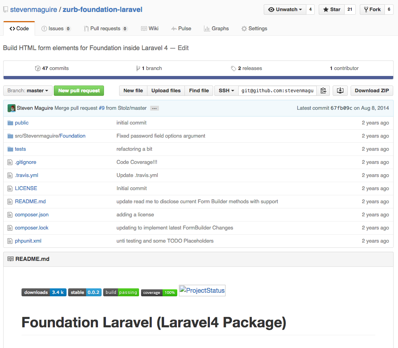Screen dimensions: 398x348
Task: Click the zurb-foundation-laravel repo name
Action: [x=102, y=10]
